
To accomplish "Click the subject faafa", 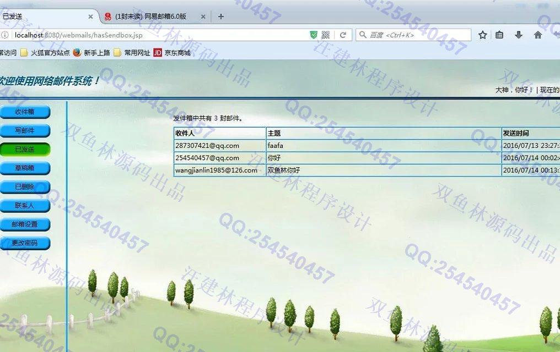I will click(x=276, y=145).
